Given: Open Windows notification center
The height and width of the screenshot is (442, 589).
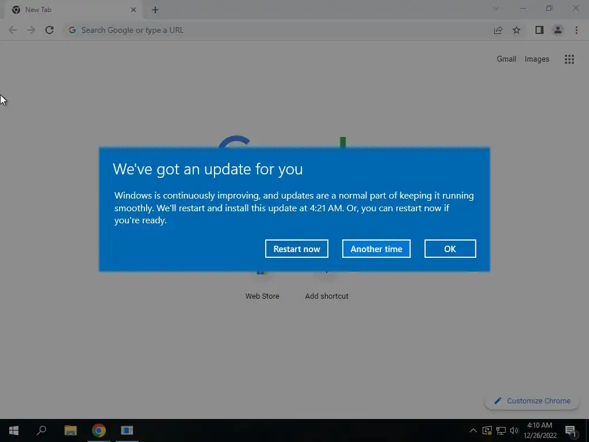Looking at the screenshot, I should tap(571, 430).
